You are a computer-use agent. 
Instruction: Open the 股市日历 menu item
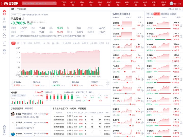click(145, 4)
